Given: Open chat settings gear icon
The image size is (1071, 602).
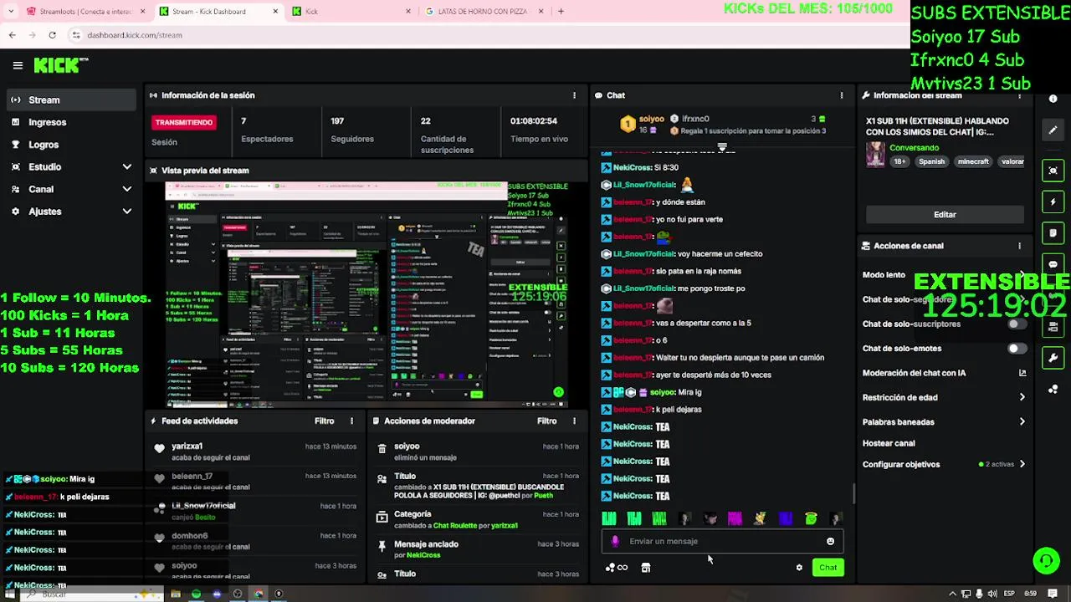Looking at the screenshot, I should tap(799, 568).
